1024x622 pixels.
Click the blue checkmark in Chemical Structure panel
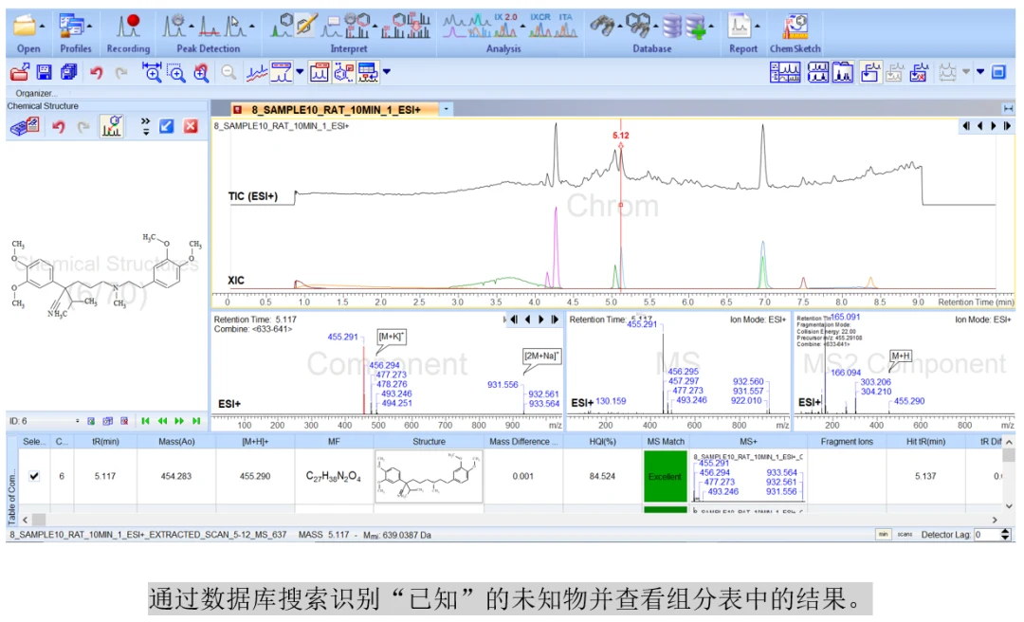tap(167, 126)
